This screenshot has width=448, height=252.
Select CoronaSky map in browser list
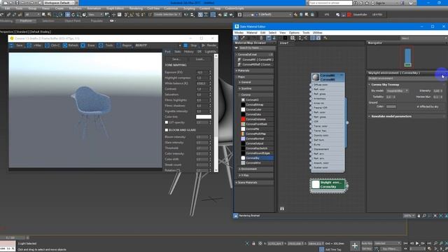[257, 158]
